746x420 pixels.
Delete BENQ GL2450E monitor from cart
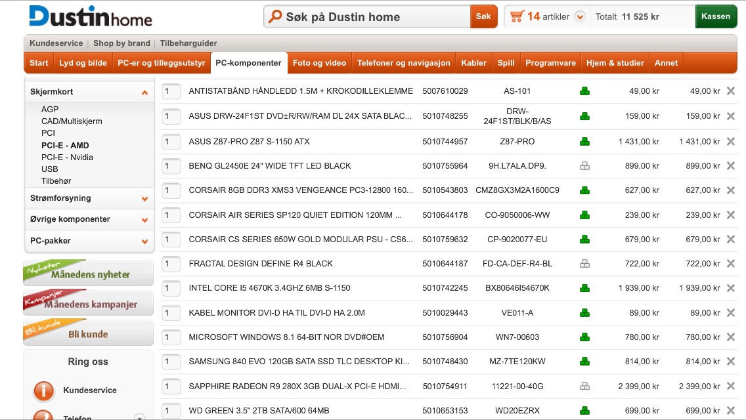(x=731, y=165)
